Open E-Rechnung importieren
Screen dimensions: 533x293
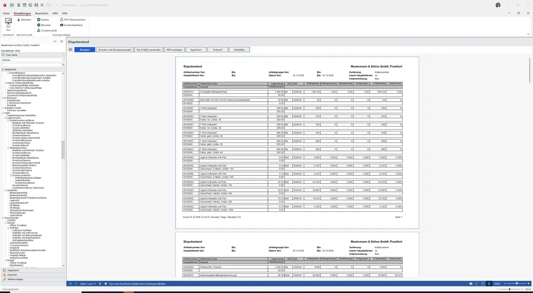coord(19,103)
